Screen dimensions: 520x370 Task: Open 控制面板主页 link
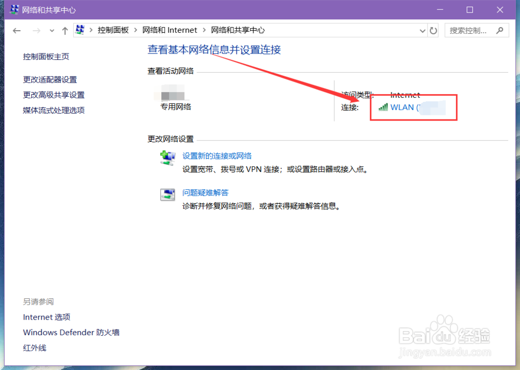pos(46,57)
